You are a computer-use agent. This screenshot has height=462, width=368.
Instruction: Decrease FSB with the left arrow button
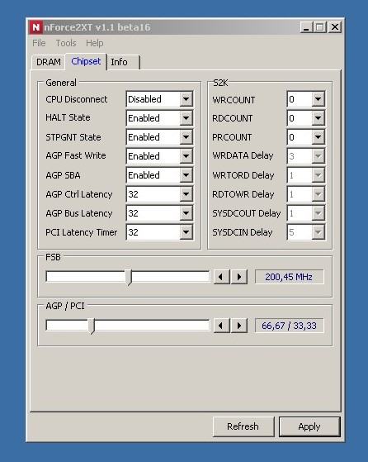tap(221, 277)
